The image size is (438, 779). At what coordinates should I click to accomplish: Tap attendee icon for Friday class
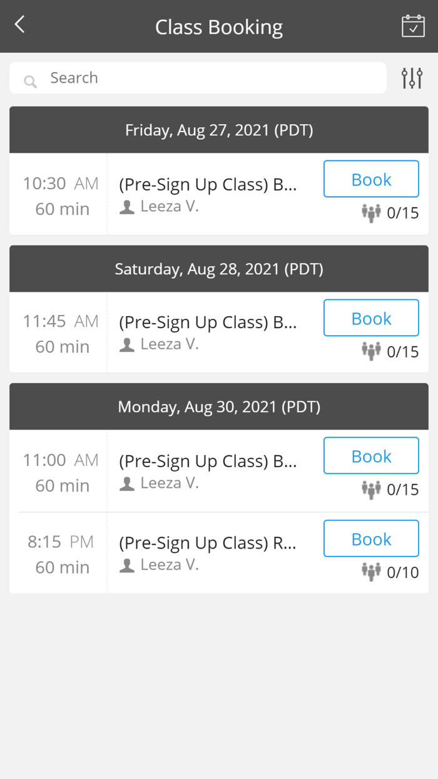(x=371, y=213)
